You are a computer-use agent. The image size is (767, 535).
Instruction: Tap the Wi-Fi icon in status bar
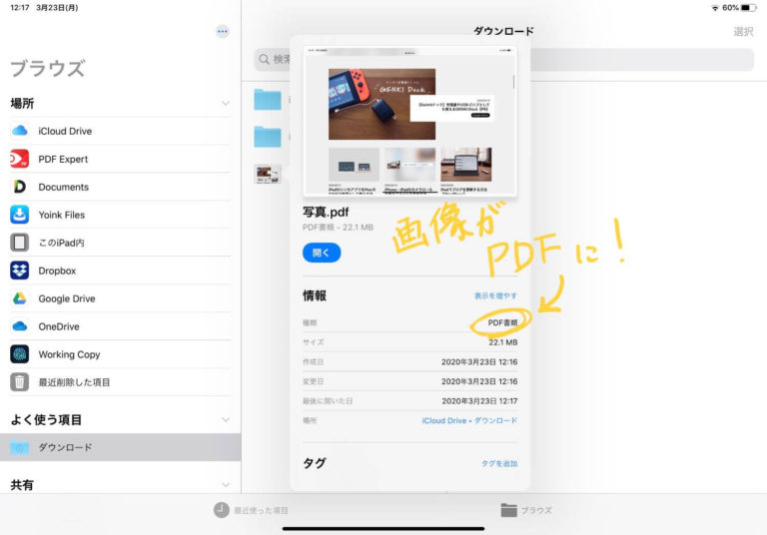[715, 8]
